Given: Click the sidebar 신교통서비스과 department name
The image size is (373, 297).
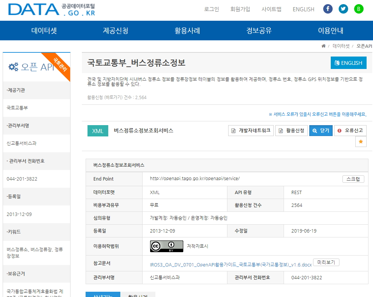Looking at the screenshot, I should [x=21, y=143].
